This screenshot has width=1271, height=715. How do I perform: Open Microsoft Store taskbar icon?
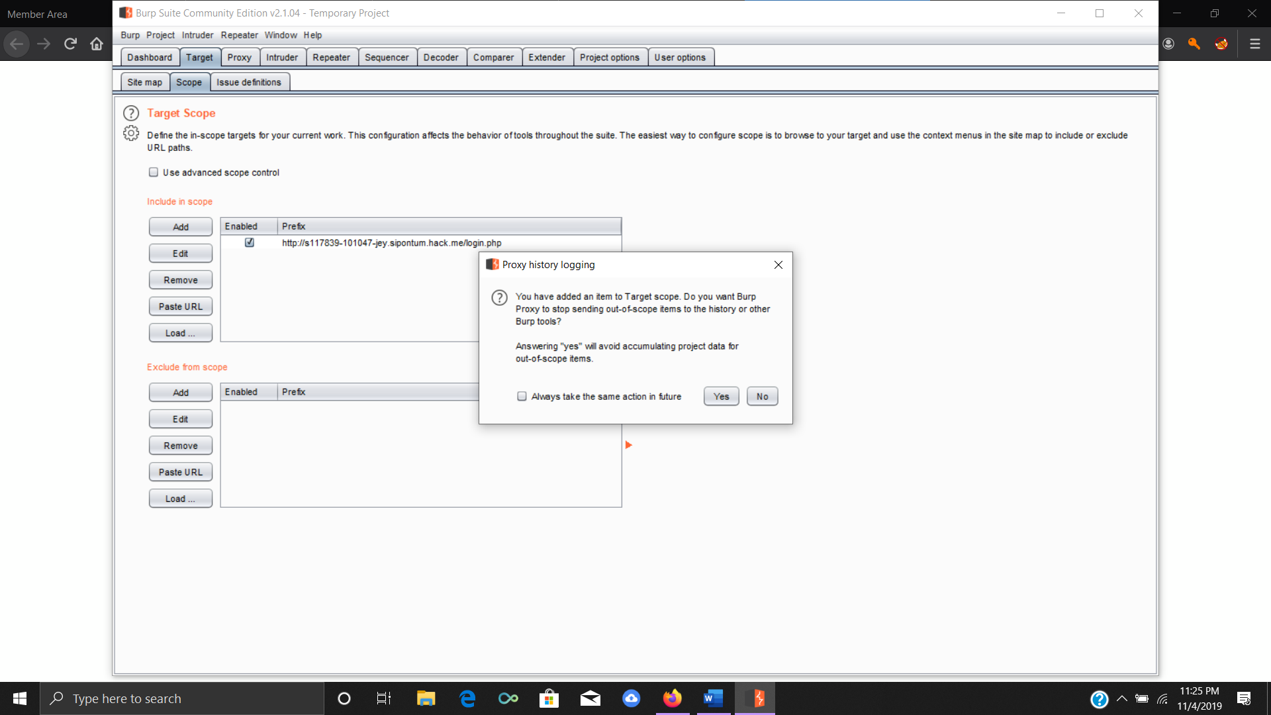coord(549,698)
